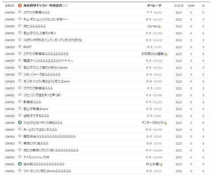This screenshot has width=212, height=175.
Task: Click the オペレータ author name
Action: coord(154,6)
